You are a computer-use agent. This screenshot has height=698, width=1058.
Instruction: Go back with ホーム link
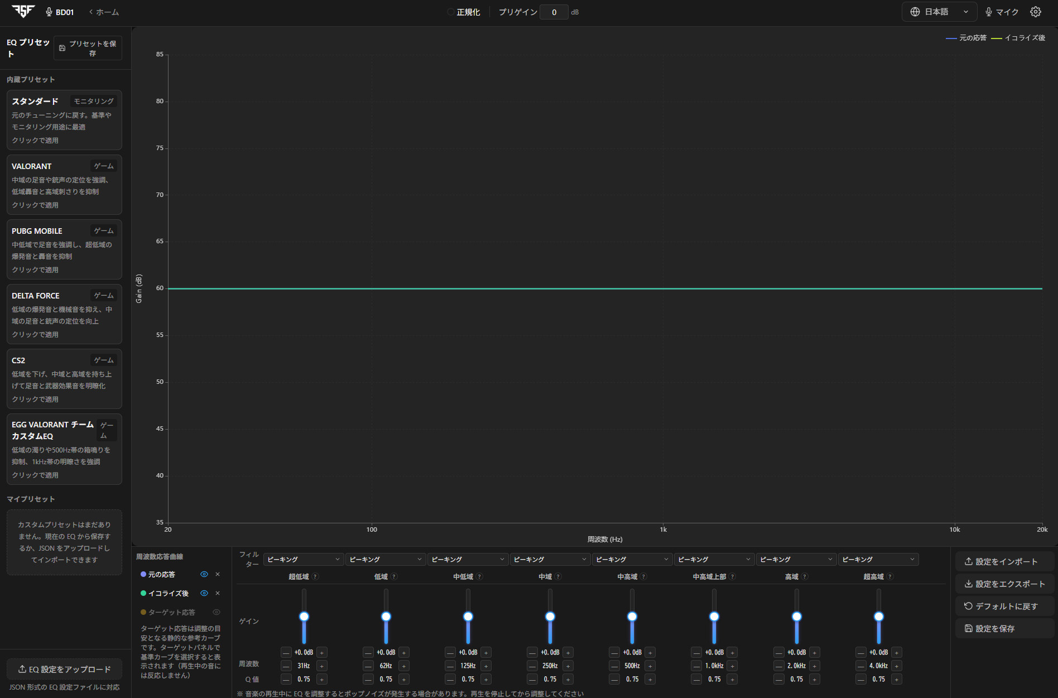click(x=104, y=12)
